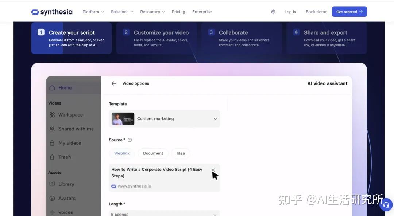The image size is (394, 216).
Task: Click www.synthesia.io link text
Action: pyautogui.click(x=134, y=186)
